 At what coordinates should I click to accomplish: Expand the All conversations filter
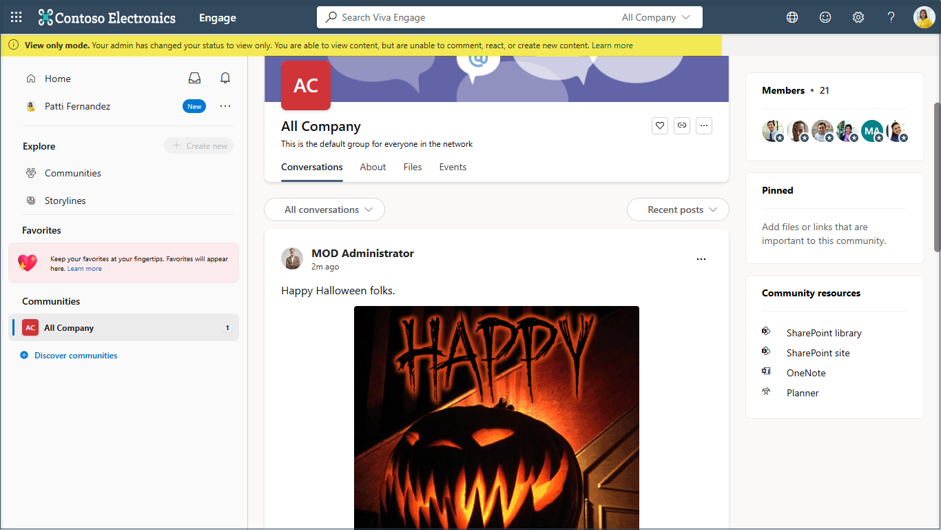pos(324,210)
